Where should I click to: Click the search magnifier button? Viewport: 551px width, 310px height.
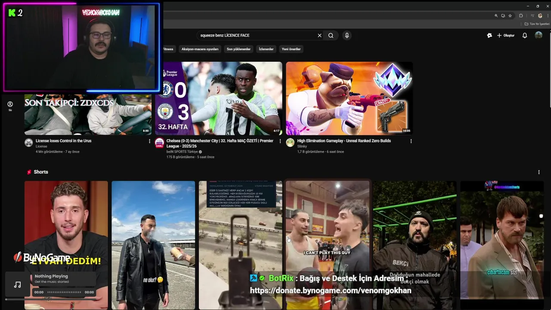331,35
